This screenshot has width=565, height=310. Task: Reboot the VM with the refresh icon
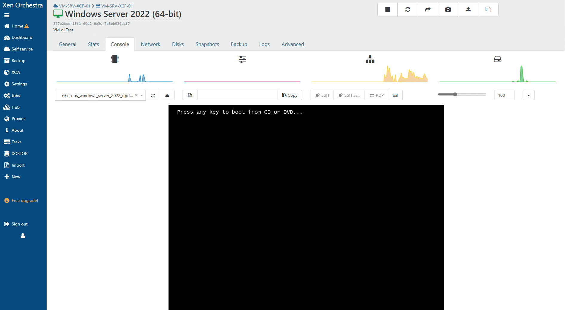click(408, 10)
